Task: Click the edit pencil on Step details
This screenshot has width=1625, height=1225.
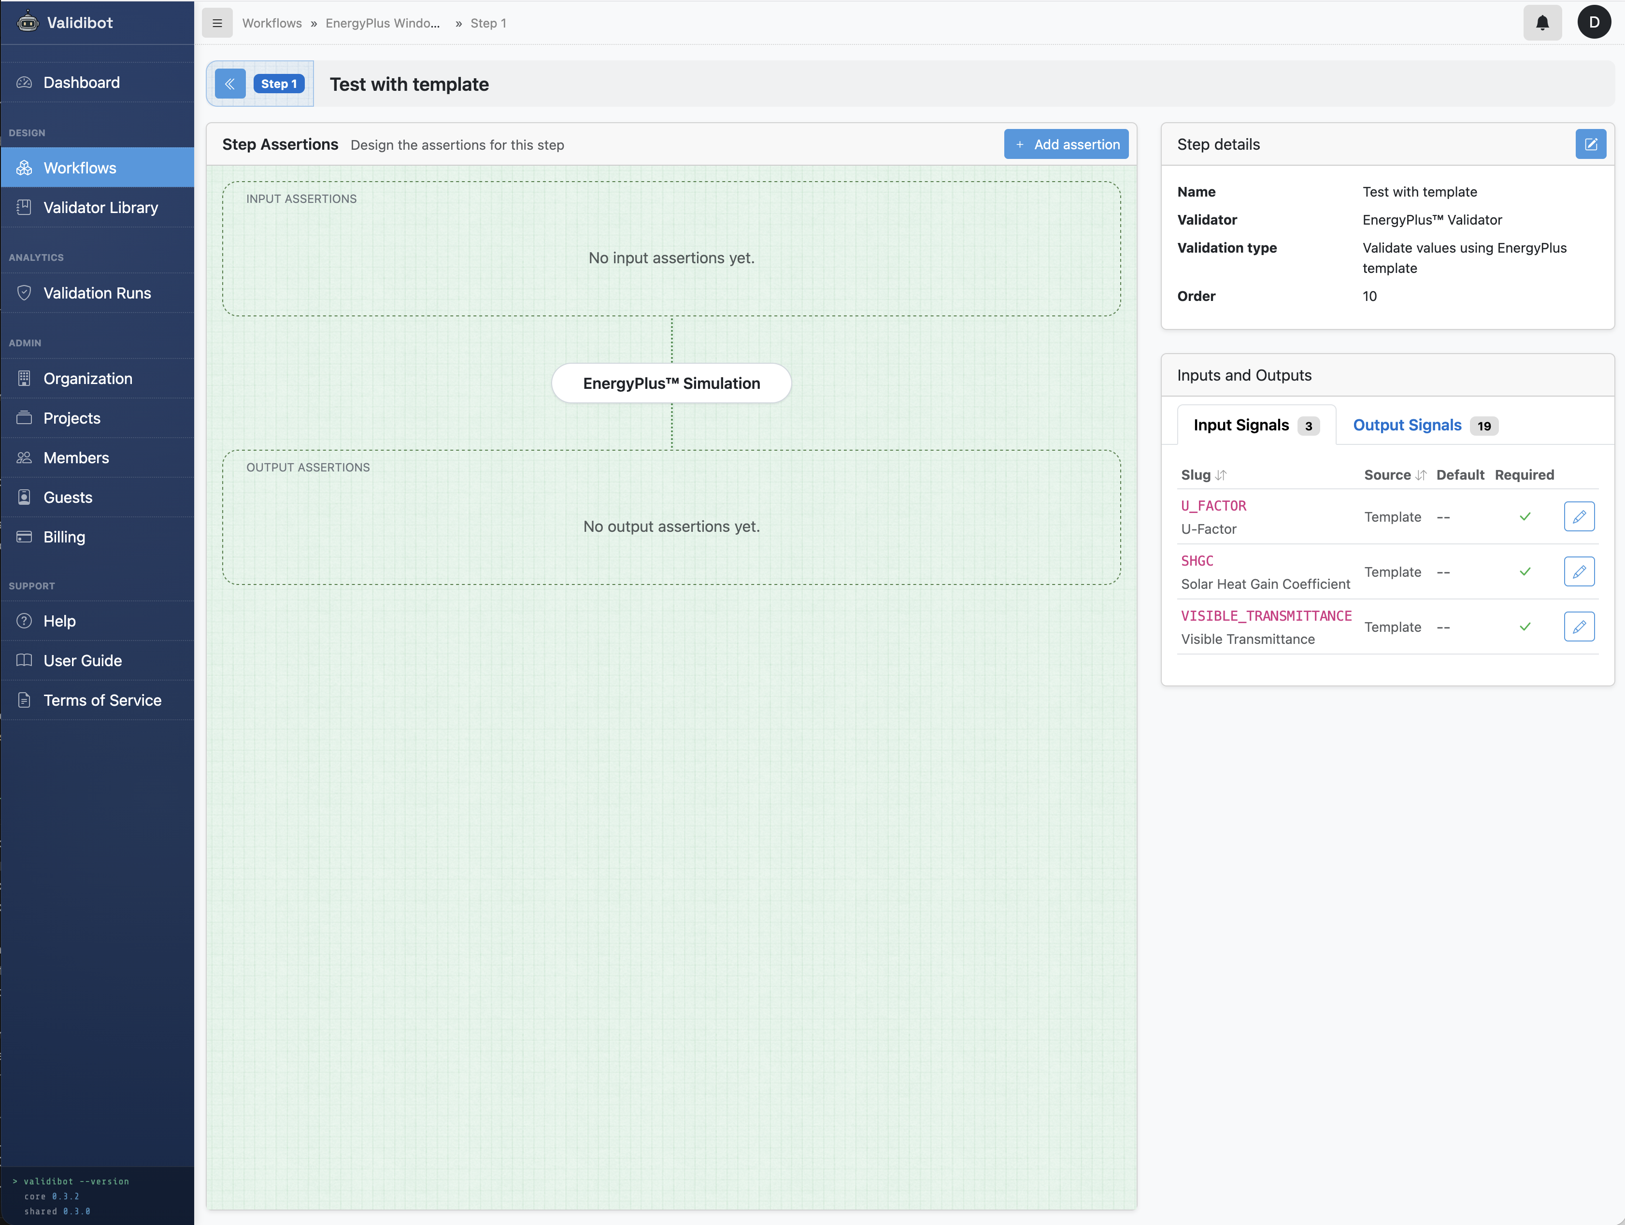Action: tap(1591, 144)
